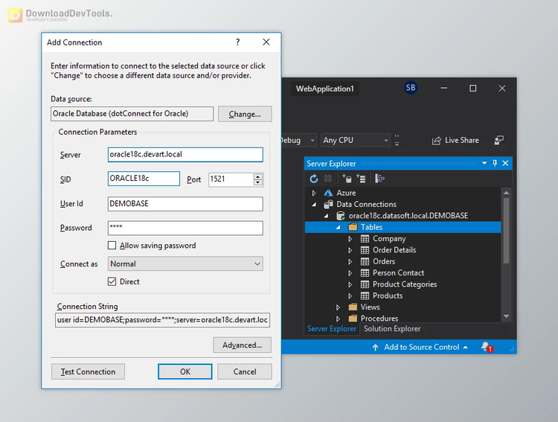Click the Procedures folder icon

pos(353,319)
